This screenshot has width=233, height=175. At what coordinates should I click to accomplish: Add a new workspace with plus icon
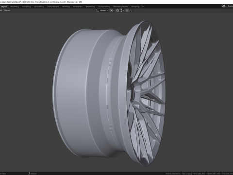[143, 7]
